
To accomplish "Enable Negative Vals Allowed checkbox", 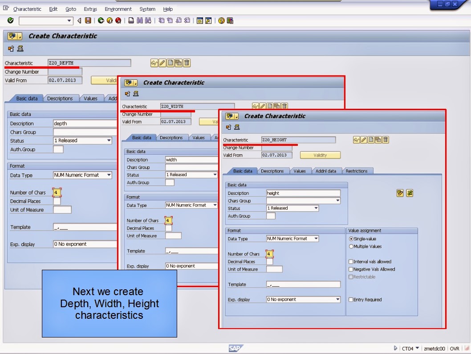I will click(x=350, y=269).
